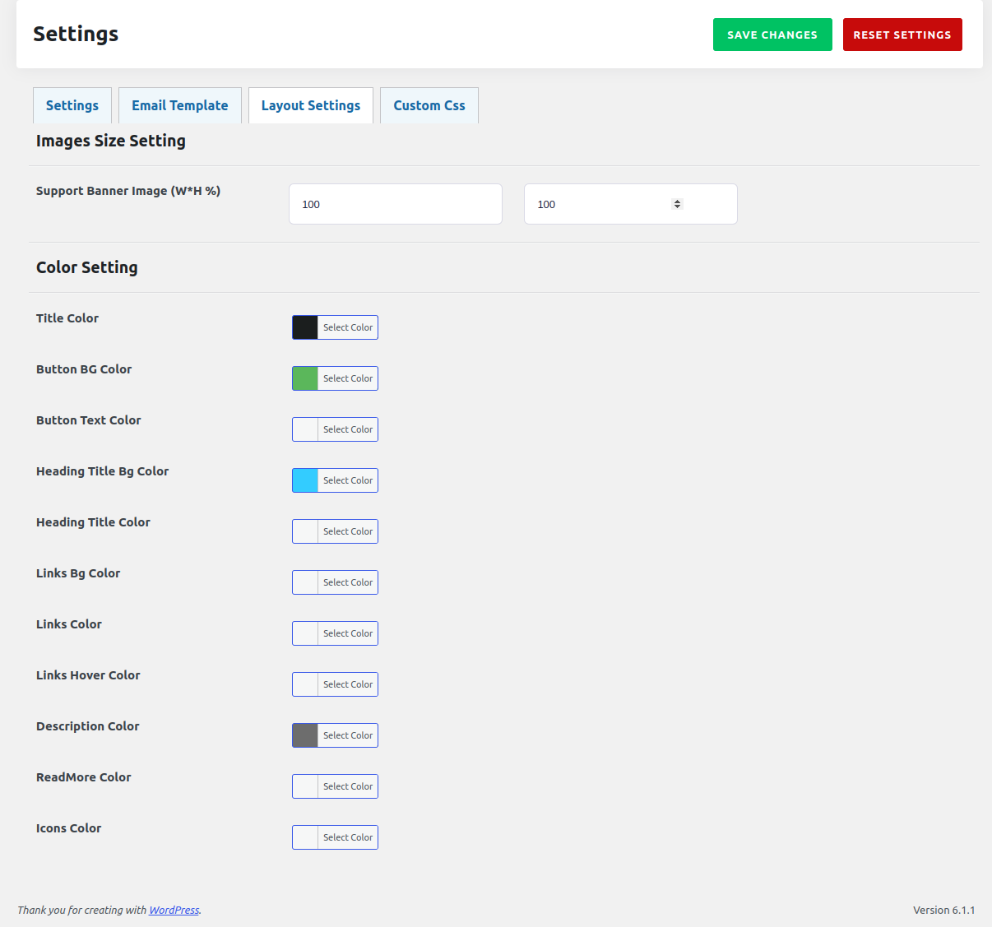Image resolution: width=992 pixels, height=927 pixels.
Task: Open the ReadMore Color swatch
Action: [305, 786]
